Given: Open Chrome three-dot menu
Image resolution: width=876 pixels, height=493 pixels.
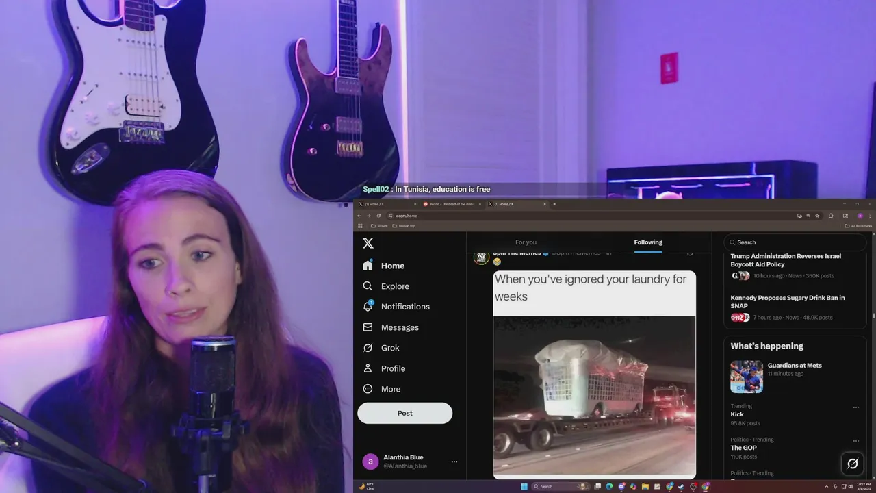Looking at the screenshot, I should coord(870,216).
